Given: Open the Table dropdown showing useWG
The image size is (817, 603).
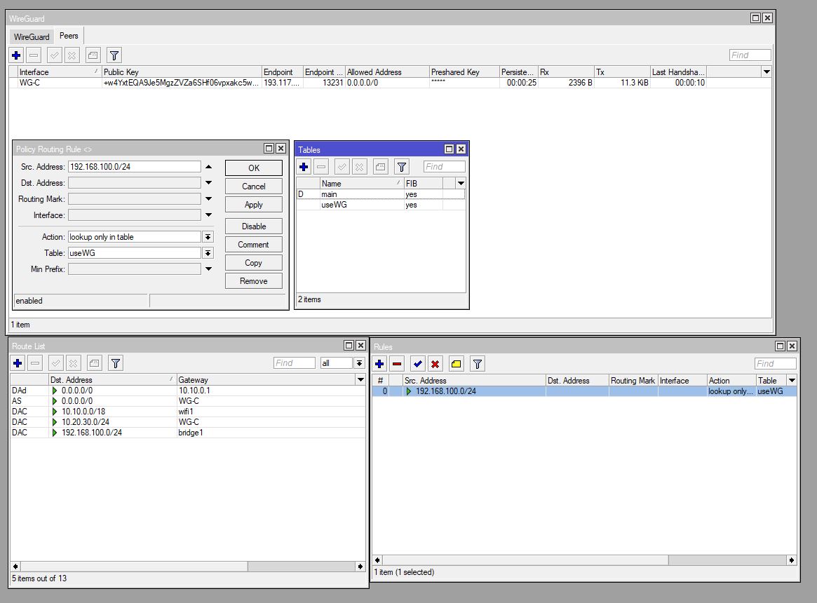Looking at the screenshot, I should [208, 252].
